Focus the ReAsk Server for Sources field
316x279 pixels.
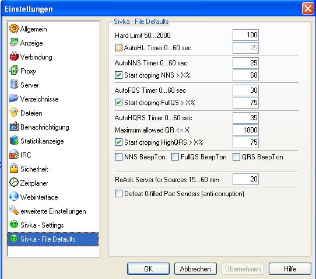(x=245, y=179)
